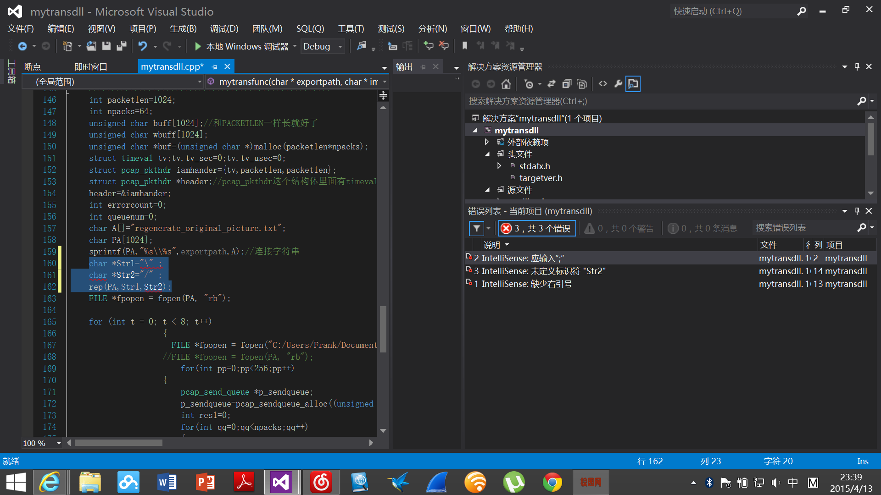Click the Navigate Backward arrow icon
The image size is (881, 495).
[x=22, y=46]
